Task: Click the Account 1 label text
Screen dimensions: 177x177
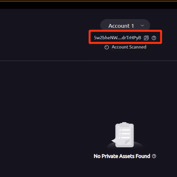Action: [121, 26]
